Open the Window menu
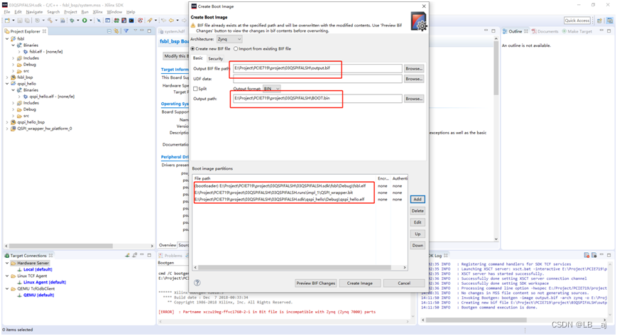The width and height of the screenshot is (617, 336). pyautogui.click(x=114, y=12)
